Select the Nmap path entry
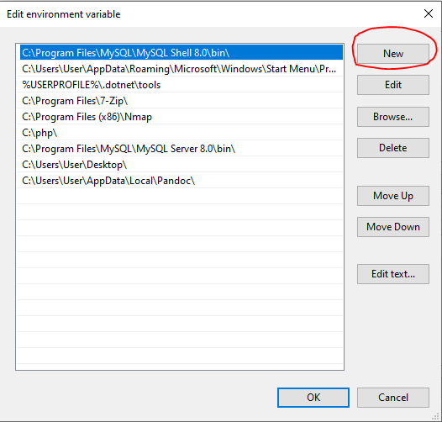The height and width of the screenshot is (422, 442). (182, 117)
